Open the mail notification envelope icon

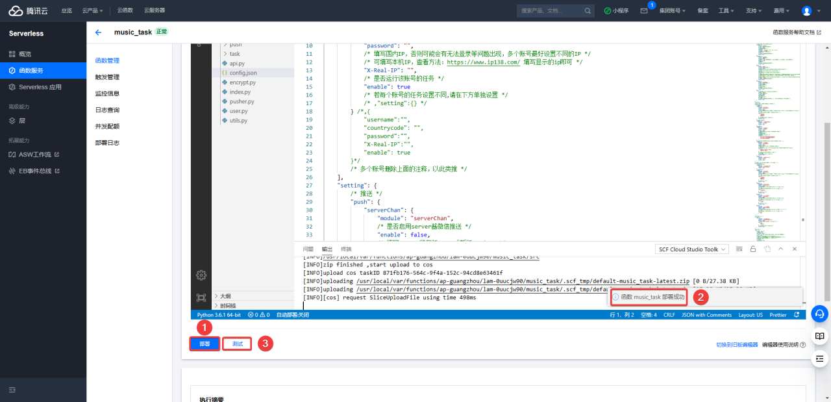643,11
